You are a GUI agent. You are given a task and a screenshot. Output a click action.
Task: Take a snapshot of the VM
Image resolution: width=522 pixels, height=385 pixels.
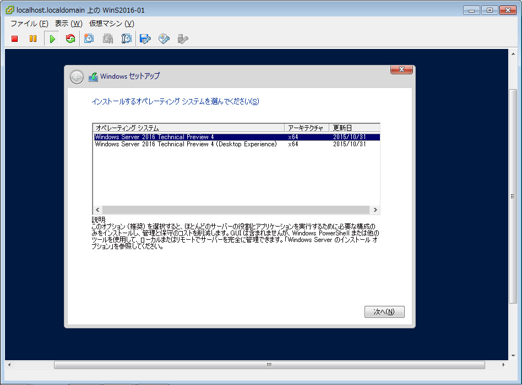(89, 38)
